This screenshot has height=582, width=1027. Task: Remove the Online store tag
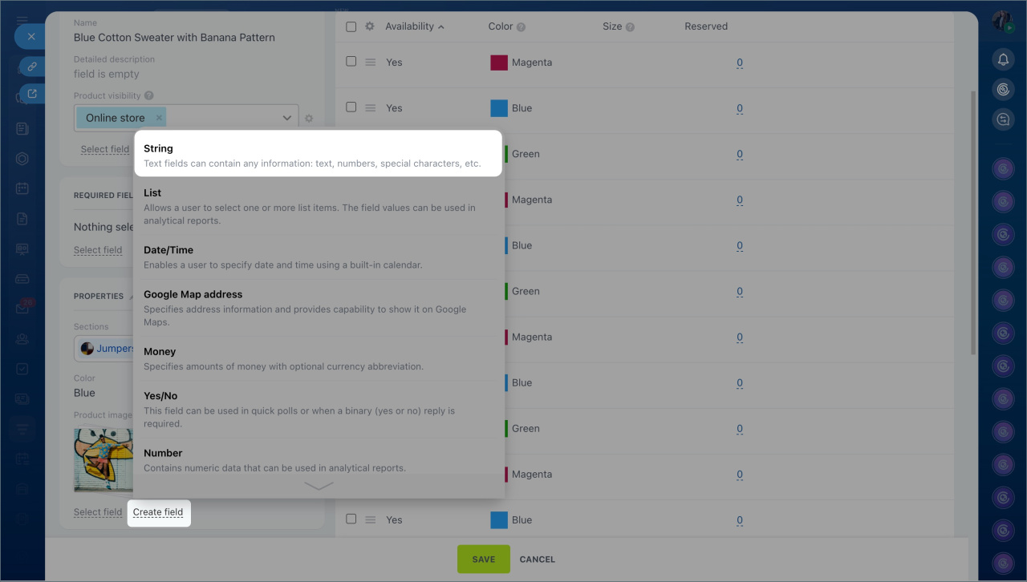point(159,118)
